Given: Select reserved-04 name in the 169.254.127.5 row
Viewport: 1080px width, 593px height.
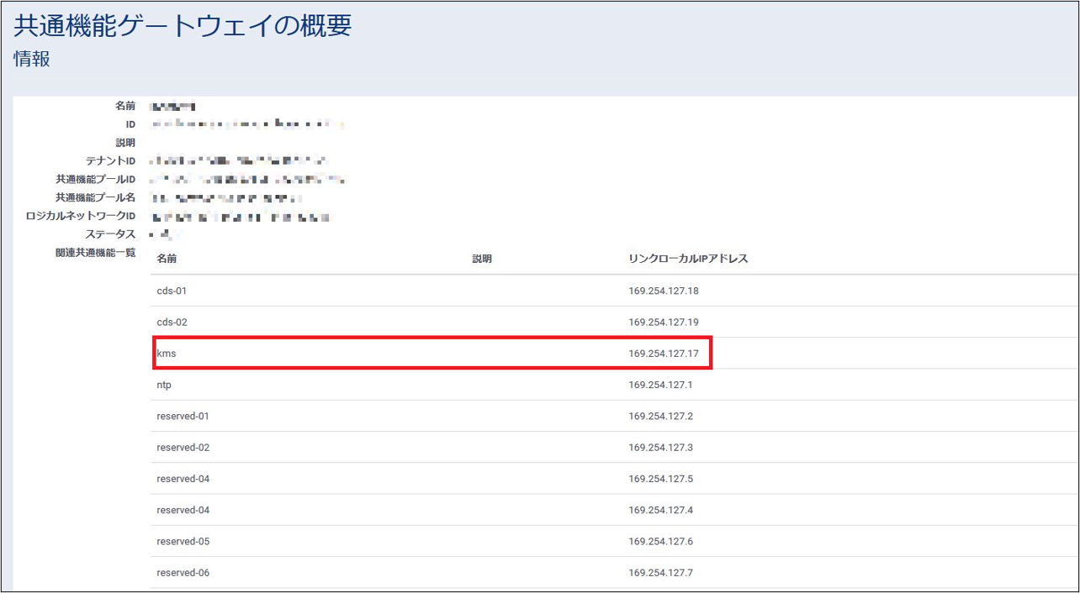Looking at the screenshot, I should point(183,479).
